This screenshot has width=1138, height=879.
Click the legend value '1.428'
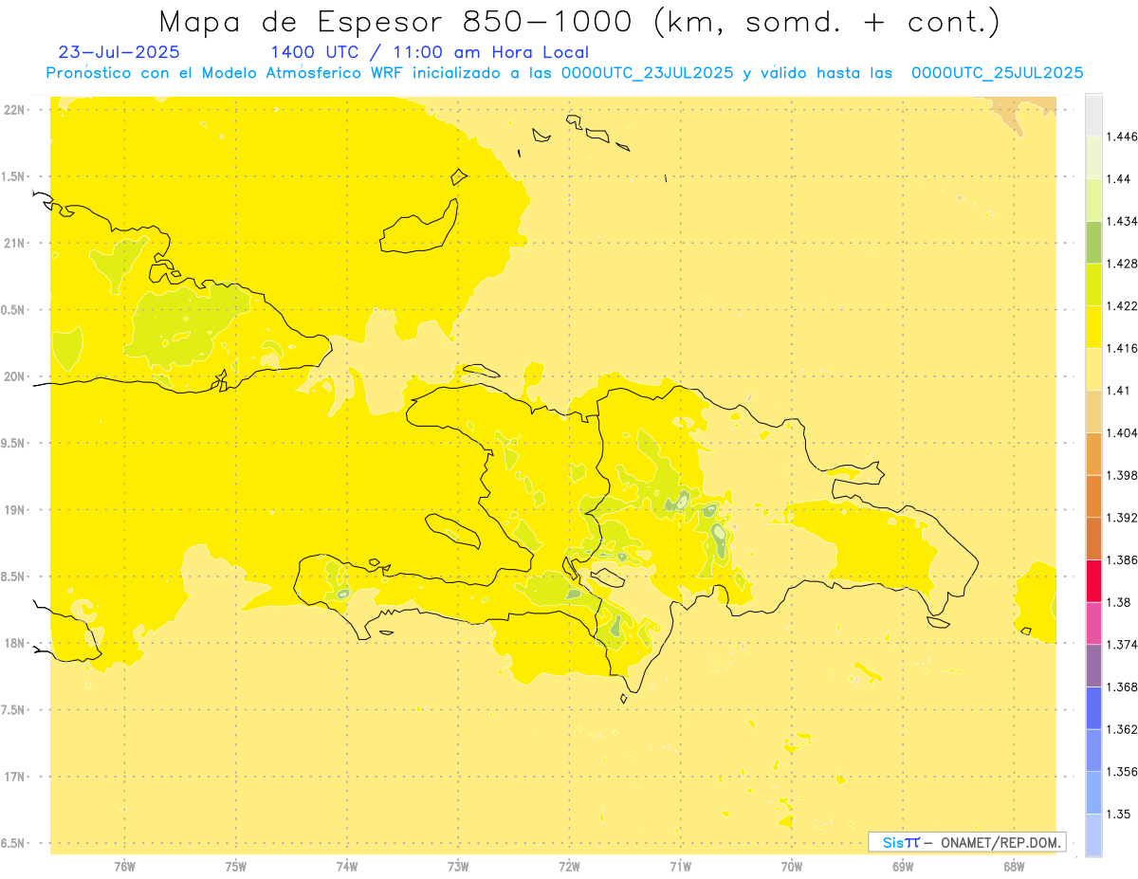point(1124,264)
